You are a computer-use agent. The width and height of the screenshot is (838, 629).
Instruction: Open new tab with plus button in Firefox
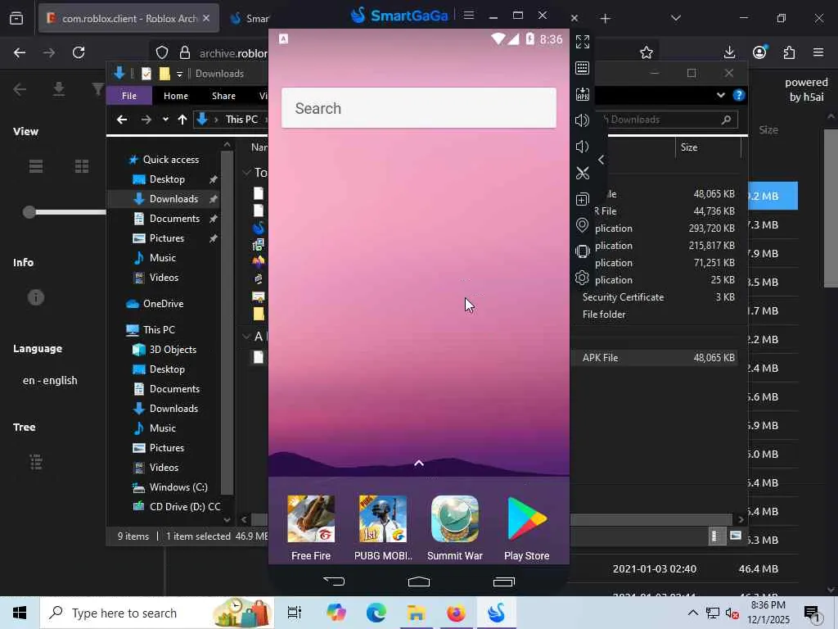pyautogui.click(x=605, y=19)
